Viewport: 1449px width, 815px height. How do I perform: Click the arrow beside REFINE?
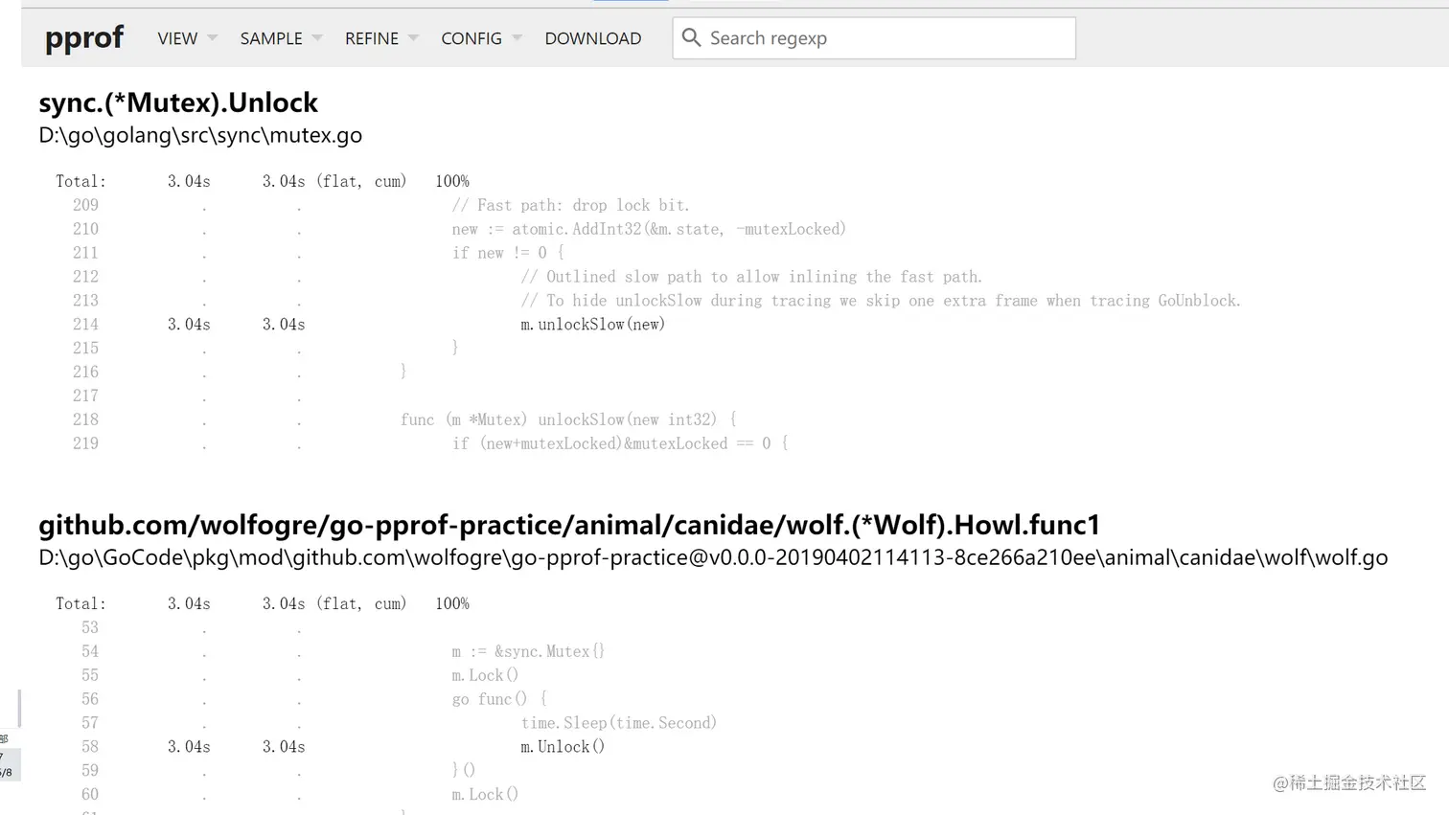tap(413, 38)
